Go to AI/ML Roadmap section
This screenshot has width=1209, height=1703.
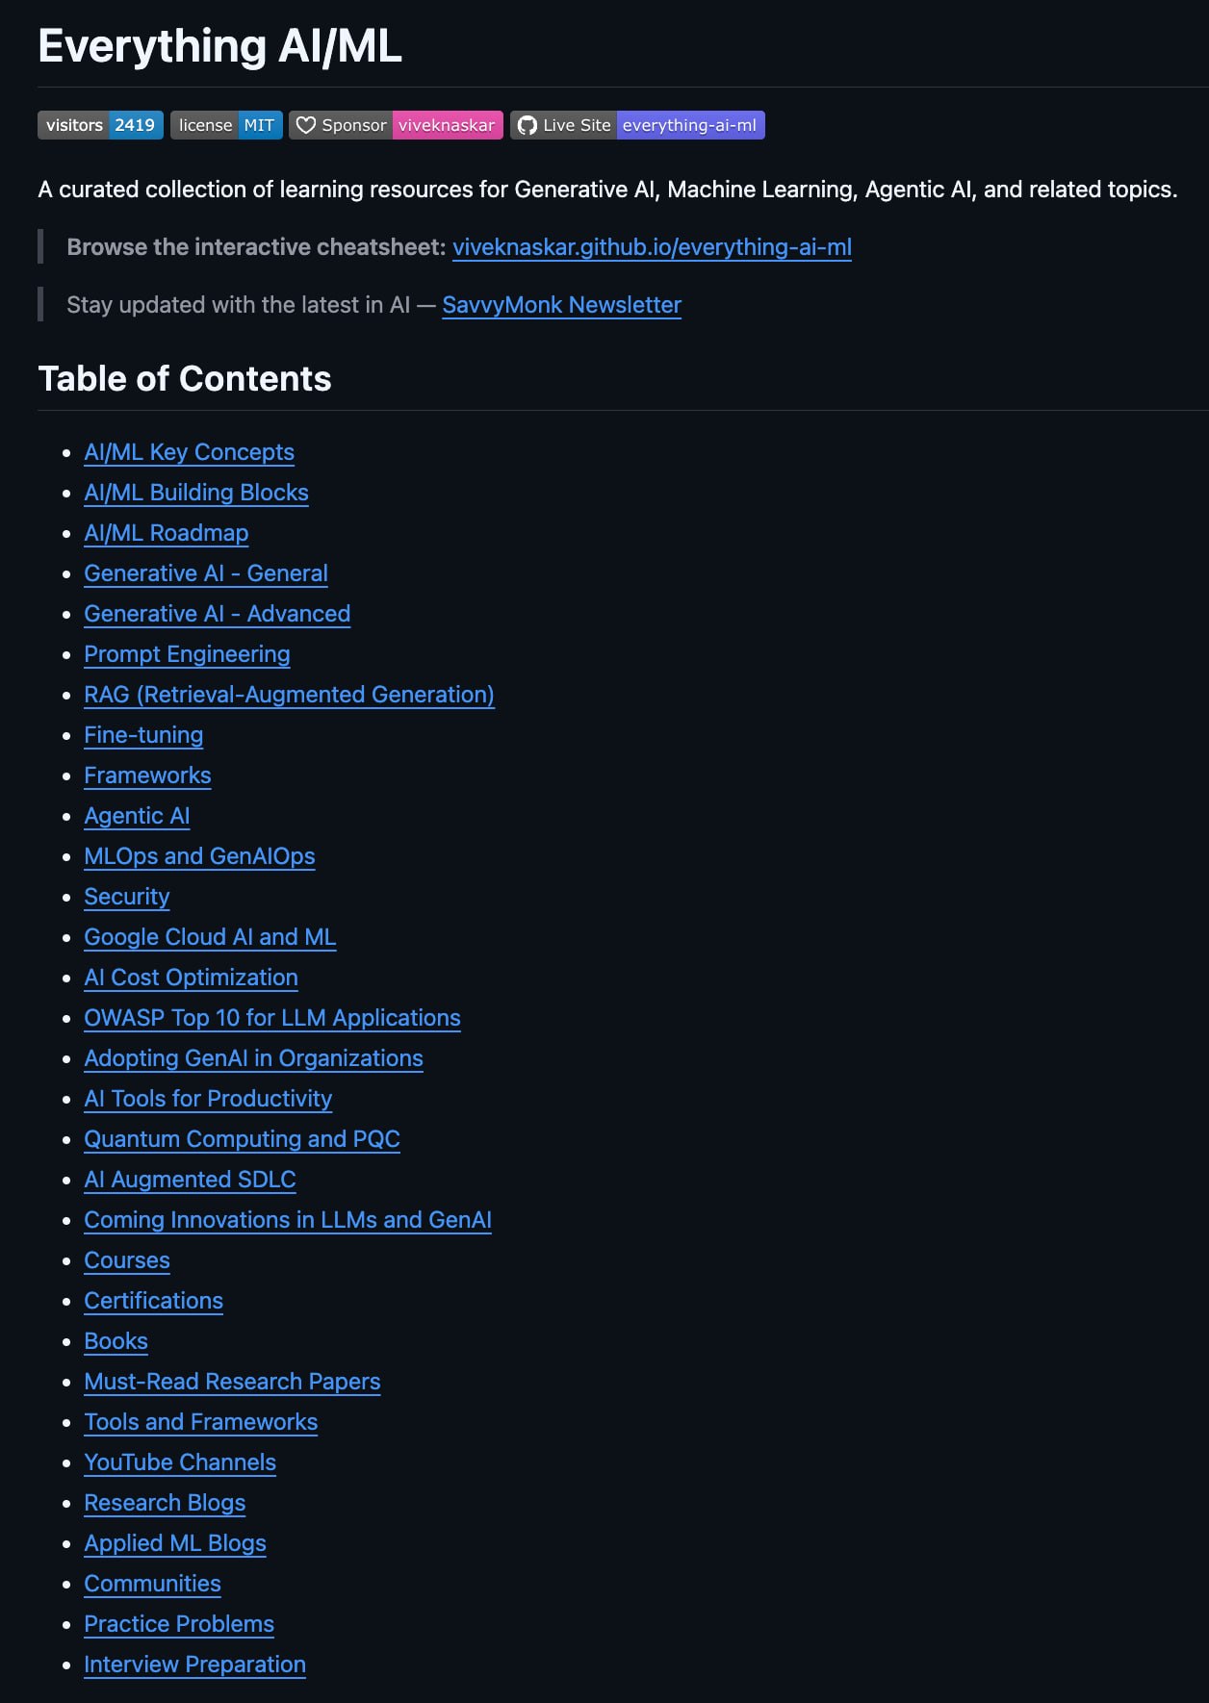click(166, 533)
